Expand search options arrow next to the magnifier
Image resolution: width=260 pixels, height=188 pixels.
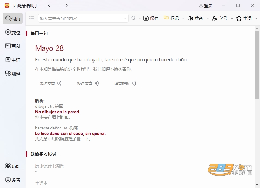click(x=140, y=19)
